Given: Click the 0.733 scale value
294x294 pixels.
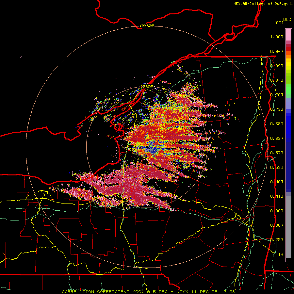Looking at the screenshot, I should [277, 109].
